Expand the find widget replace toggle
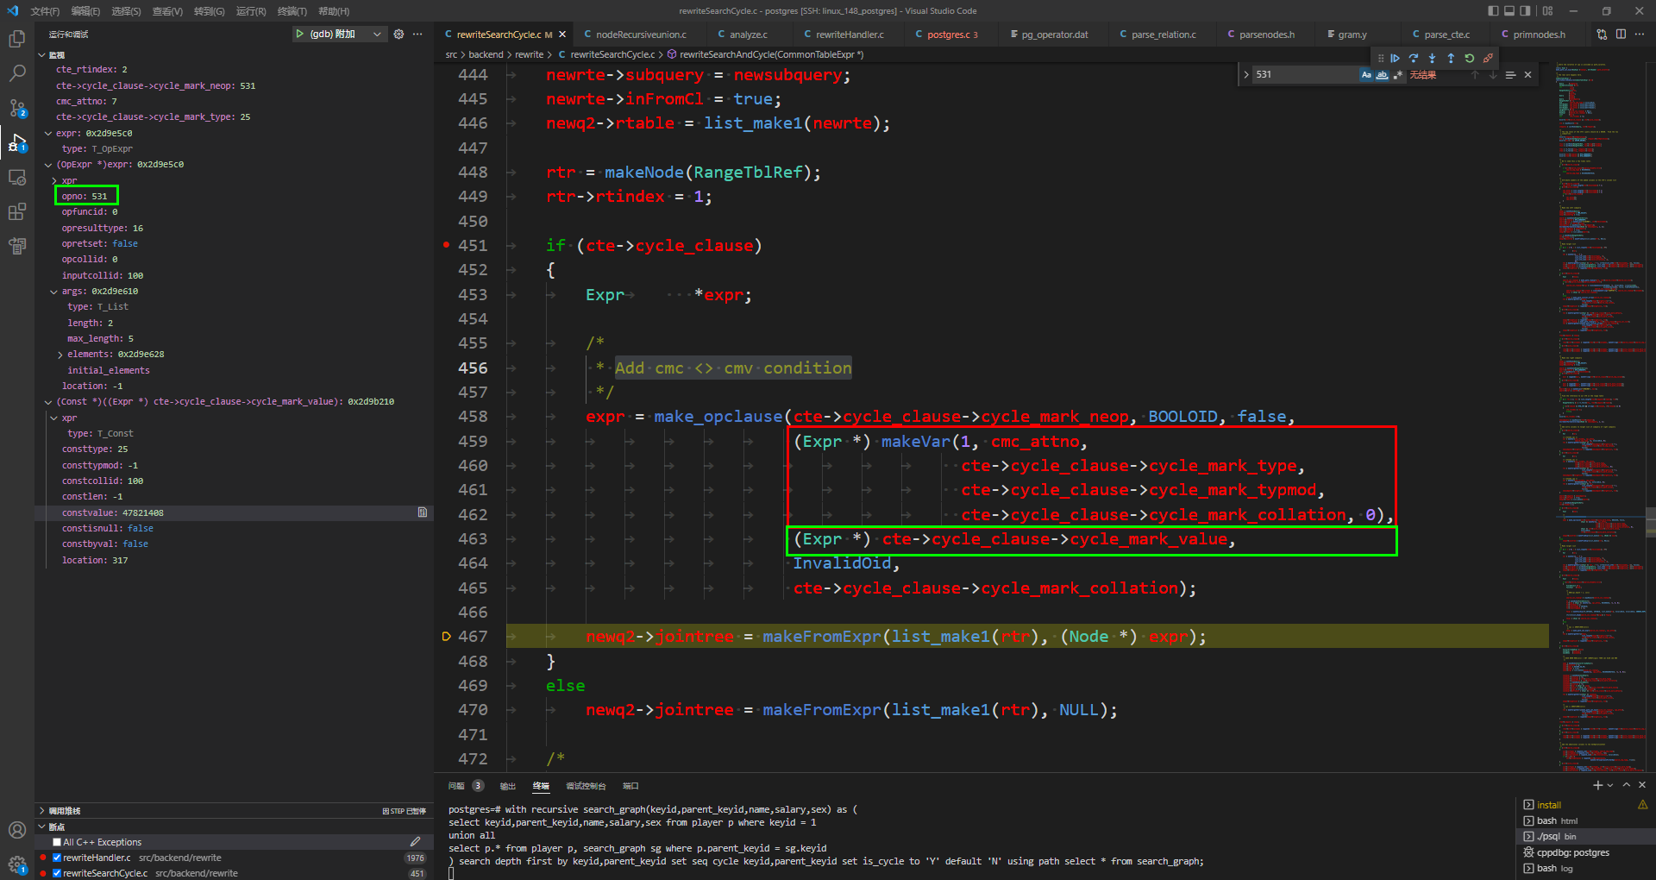1656x880 pixels. point(1246,75)
